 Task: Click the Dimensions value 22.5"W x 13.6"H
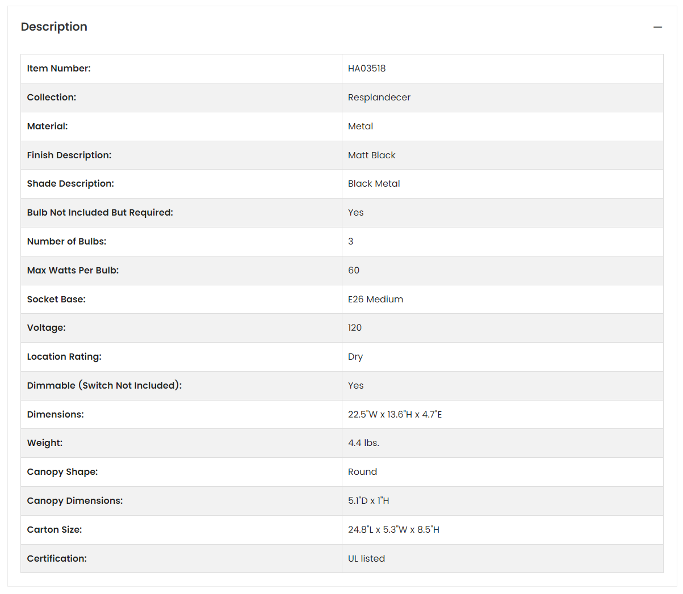(x=395, y=415)
